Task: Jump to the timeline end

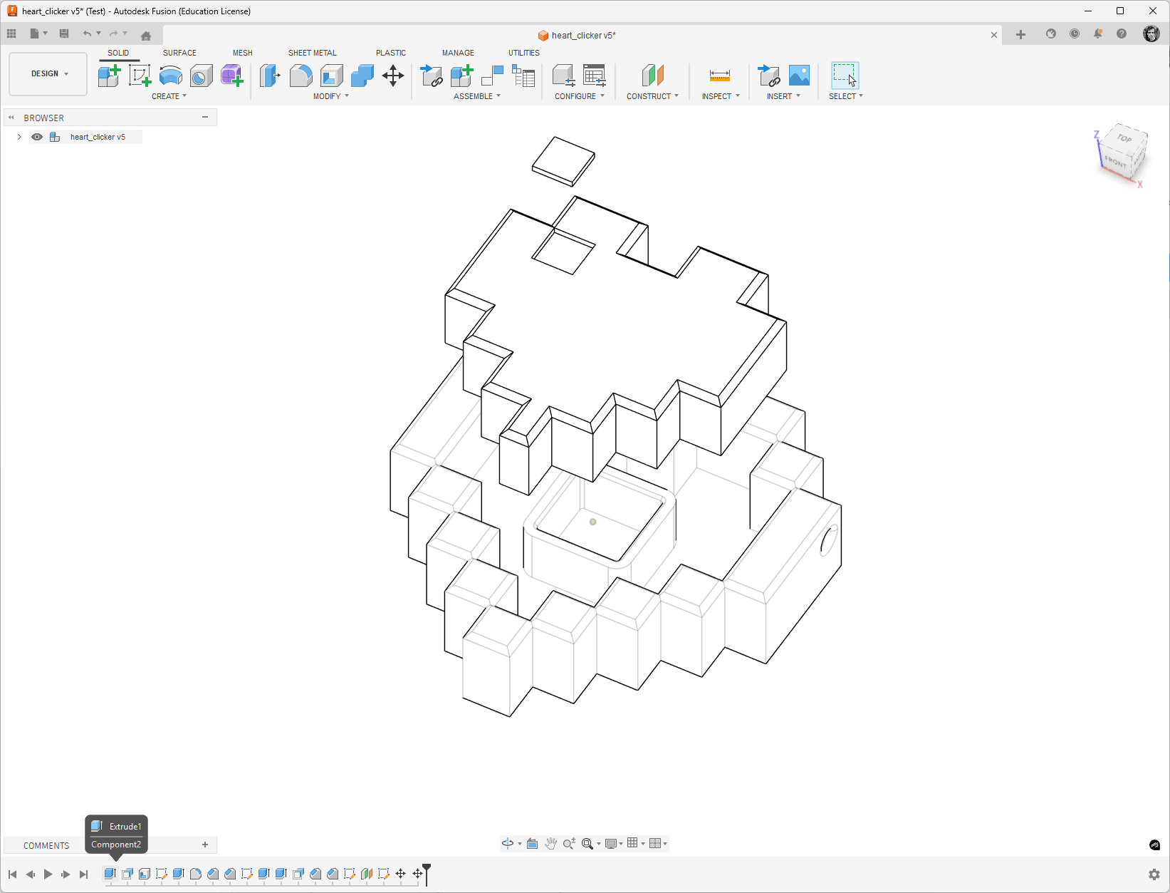Action: [x=83, y=874]
